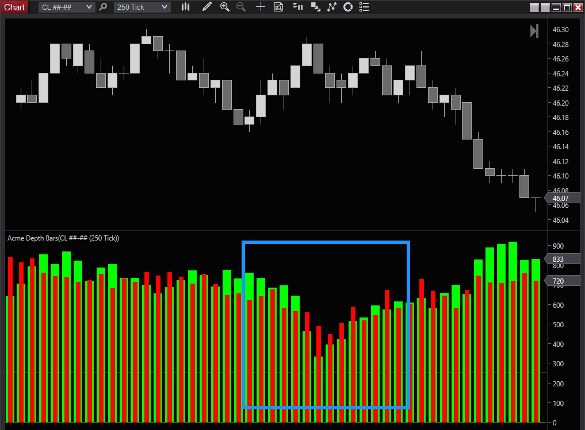Viewport: 585px width, 430px height.
Task: Click the 46.07 current price marker
Action: tap(562, 199)
